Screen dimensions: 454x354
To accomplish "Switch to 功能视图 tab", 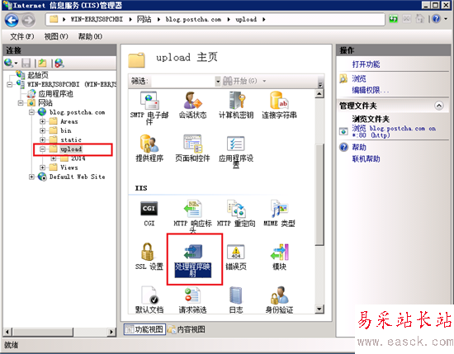I will pyautogui.click(x=144, y=329).
